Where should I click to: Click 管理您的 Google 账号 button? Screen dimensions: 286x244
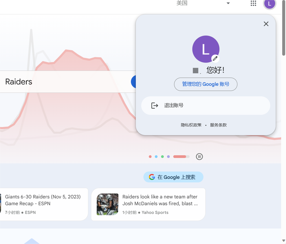click(x=206, y=84)
